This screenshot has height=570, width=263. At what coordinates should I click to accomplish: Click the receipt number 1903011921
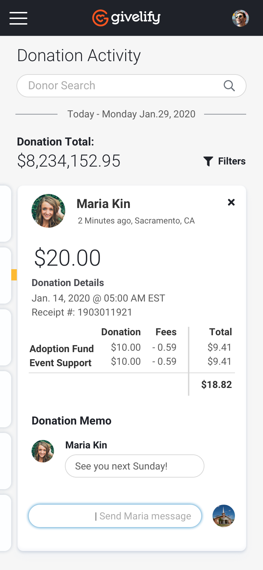pos(104,312)
